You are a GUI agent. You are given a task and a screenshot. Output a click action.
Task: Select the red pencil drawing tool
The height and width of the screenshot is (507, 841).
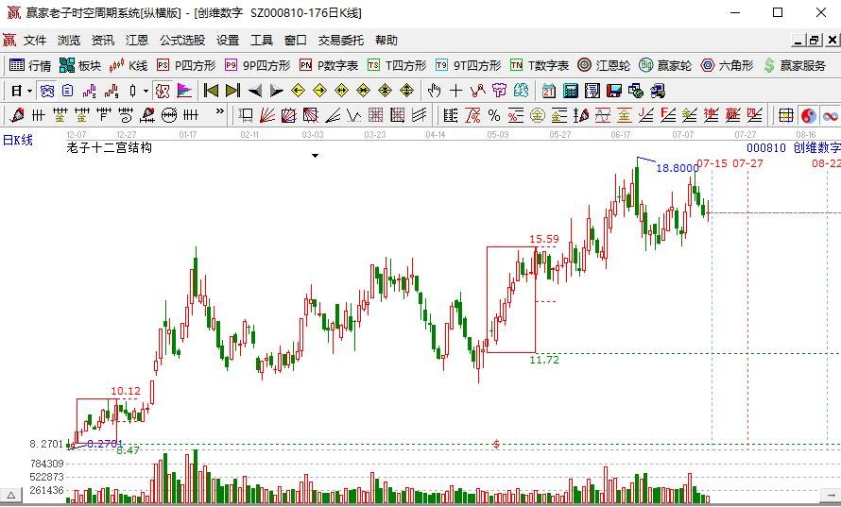click(x=17, y=114)
